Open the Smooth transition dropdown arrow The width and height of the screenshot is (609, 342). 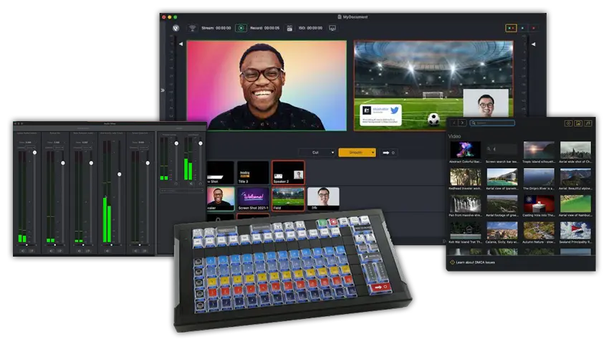pos(373,153)
